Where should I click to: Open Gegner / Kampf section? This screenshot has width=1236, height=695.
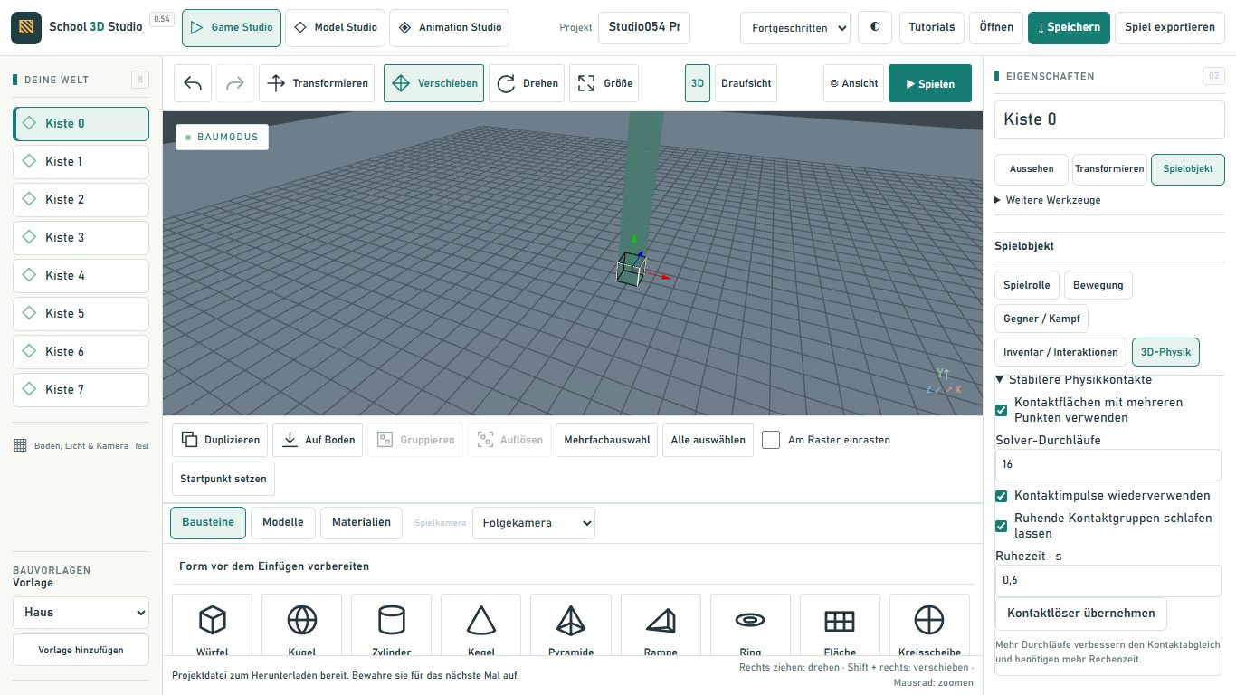[1041, 319]
